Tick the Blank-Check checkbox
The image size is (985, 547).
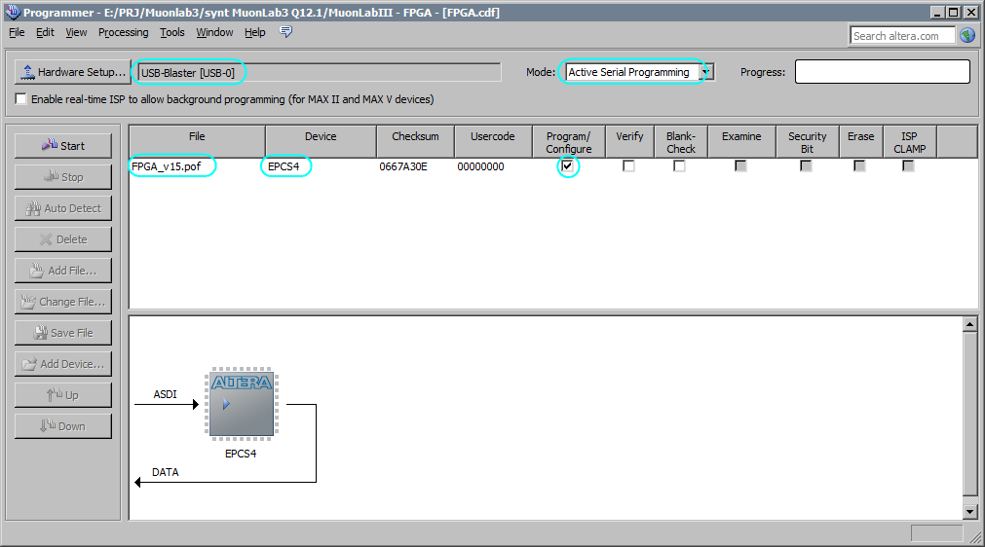point(680,166)
